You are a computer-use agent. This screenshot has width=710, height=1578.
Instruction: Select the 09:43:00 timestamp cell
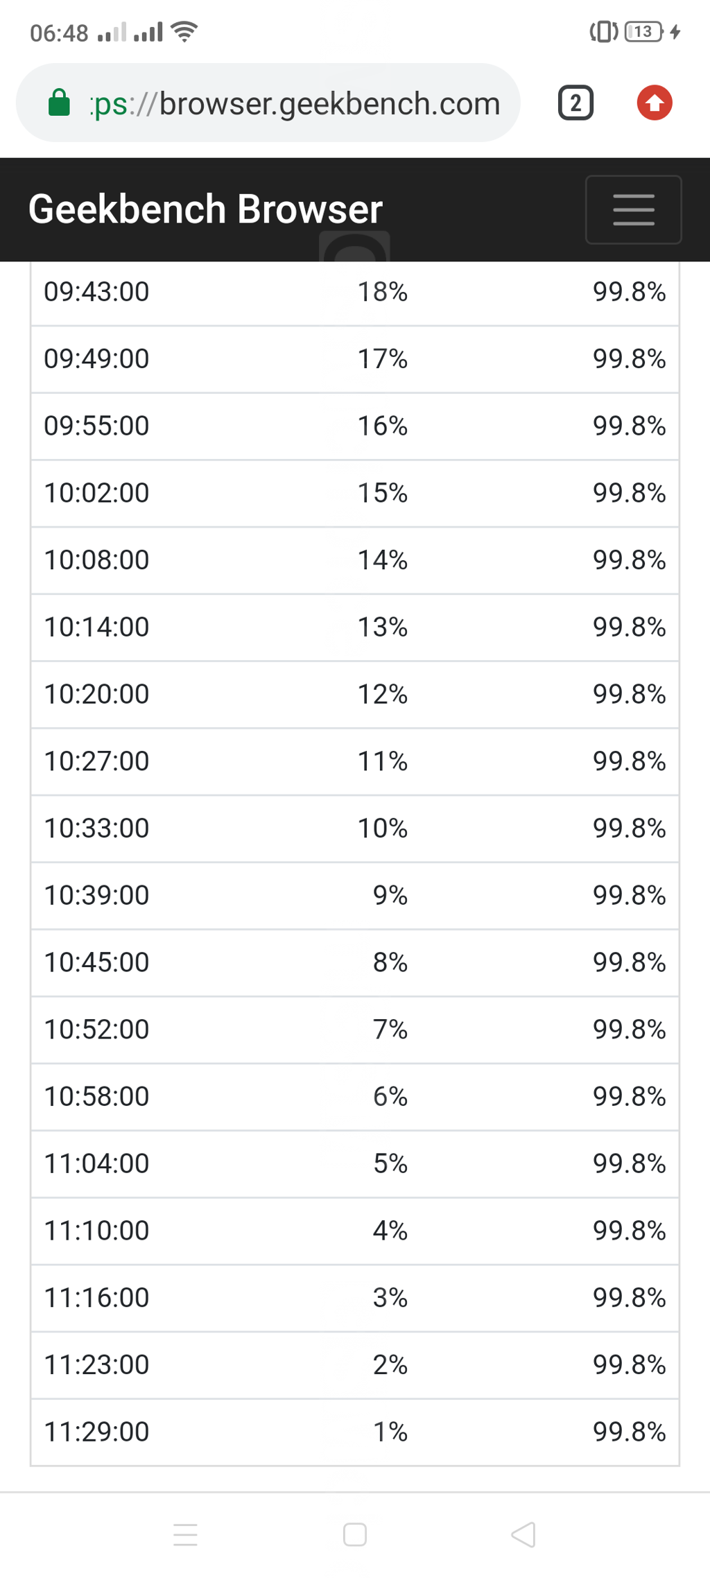click(x=96, y=292)
